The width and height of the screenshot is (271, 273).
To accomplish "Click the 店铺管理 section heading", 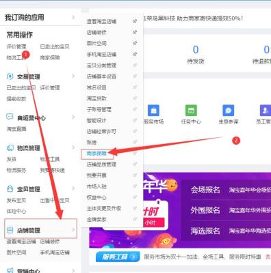I will coord(29,230).
